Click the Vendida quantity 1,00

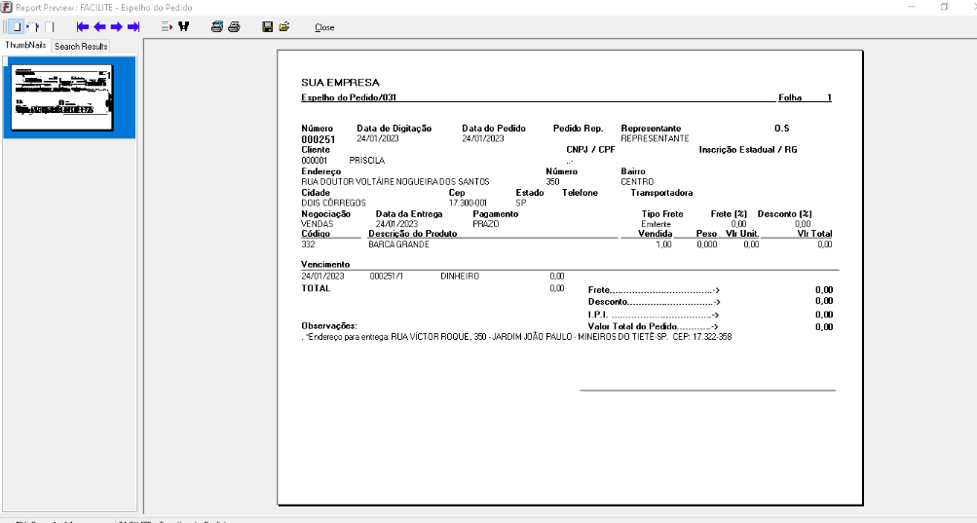coord(663,244)
